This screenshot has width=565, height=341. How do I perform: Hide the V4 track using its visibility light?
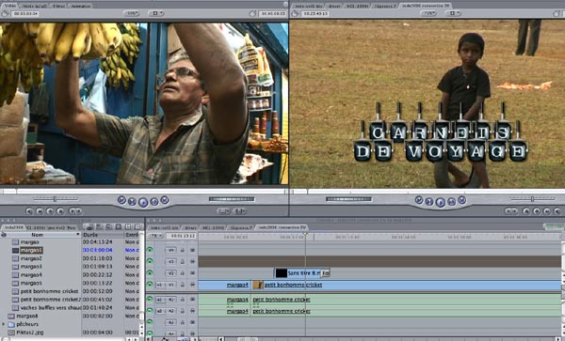point(150,250)
